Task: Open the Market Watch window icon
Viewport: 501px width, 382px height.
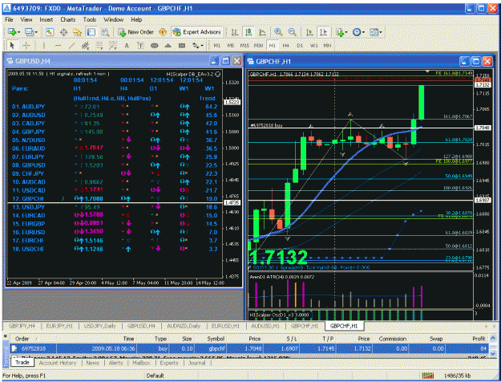Action: pyautogui.click(x=49, y=32)
